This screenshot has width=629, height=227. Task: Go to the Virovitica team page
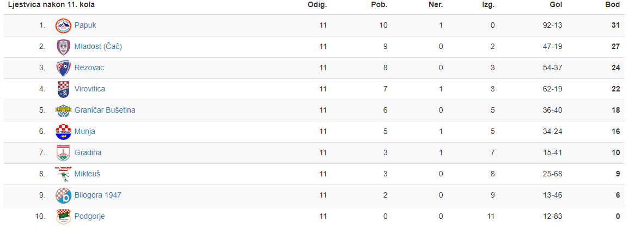coord(90,89)
